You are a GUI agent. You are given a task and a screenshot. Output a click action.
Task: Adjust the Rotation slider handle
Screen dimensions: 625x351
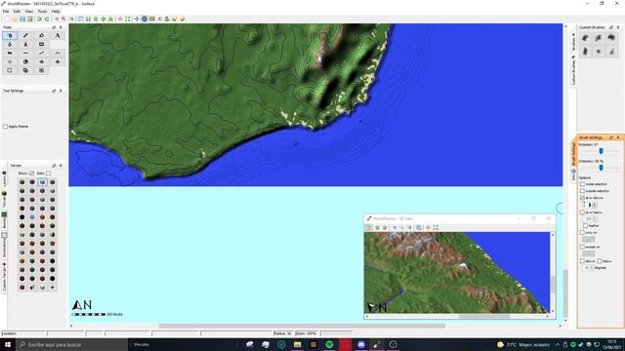tap(602, 151)
